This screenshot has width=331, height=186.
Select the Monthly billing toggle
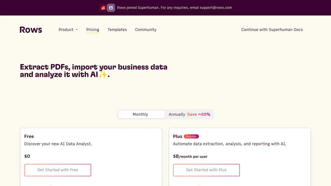(141, 114)
